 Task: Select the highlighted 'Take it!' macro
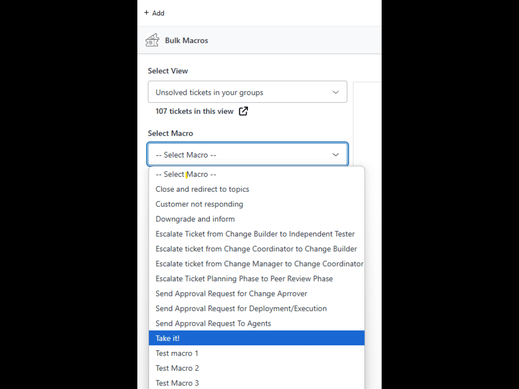[x=168, y=338]
